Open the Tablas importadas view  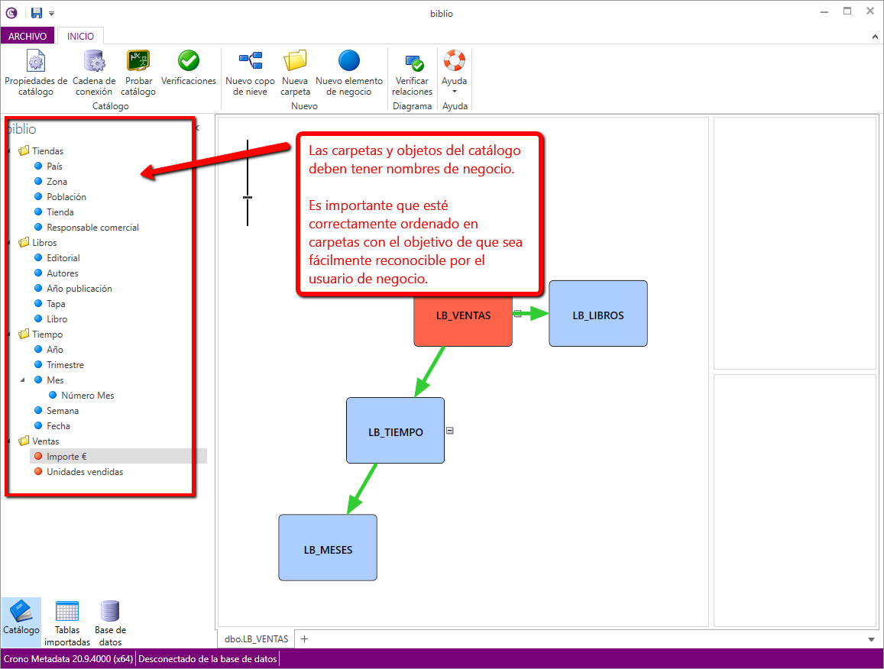[x=67, y=622]
